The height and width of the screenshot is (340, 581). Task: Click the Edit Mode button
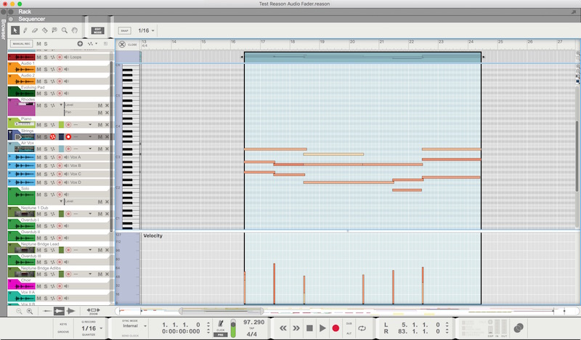pyautogui.click(x=98, y=31)
